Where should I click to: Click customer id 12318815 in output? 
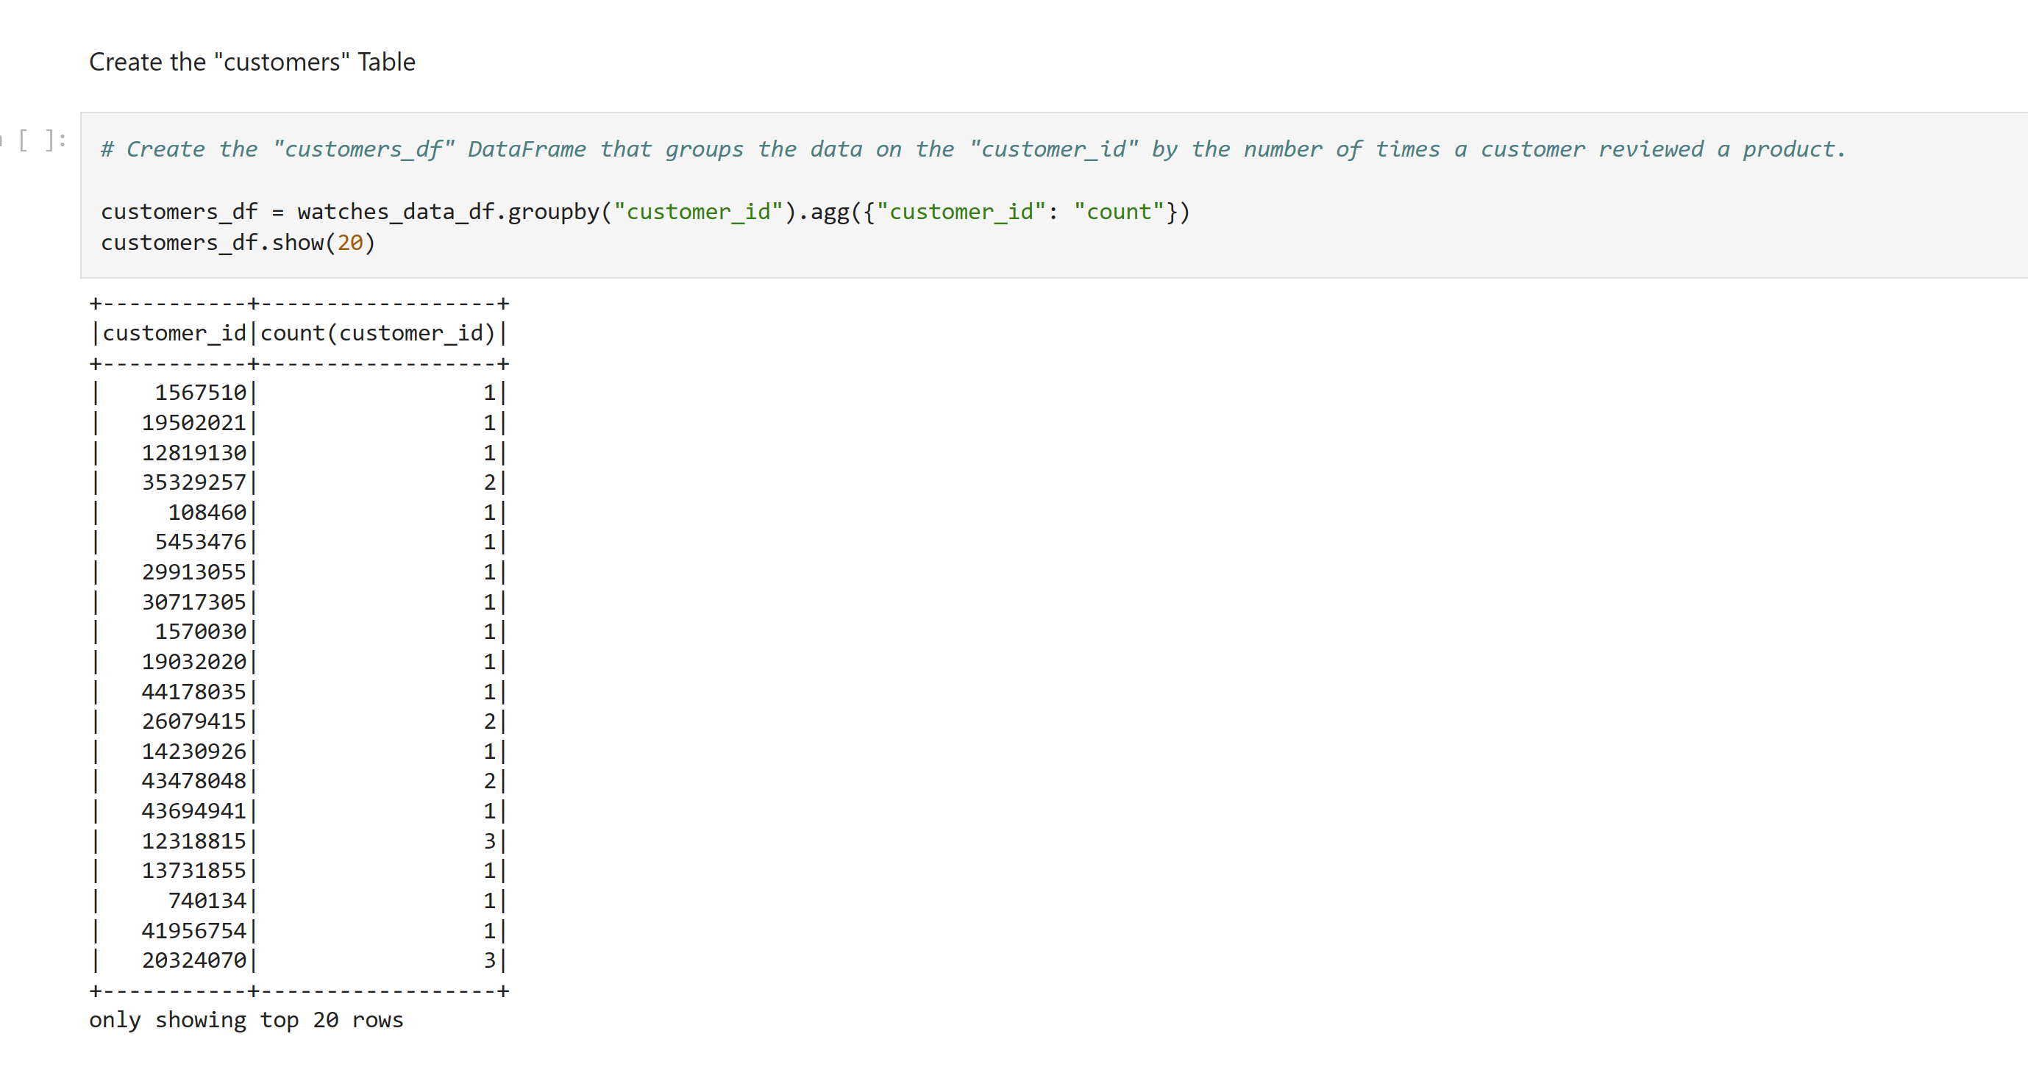coord(193,841)
